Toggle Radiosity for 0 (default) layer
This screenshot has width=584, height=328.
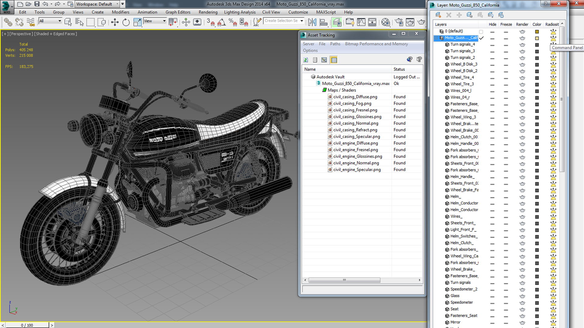coord(553,32)
